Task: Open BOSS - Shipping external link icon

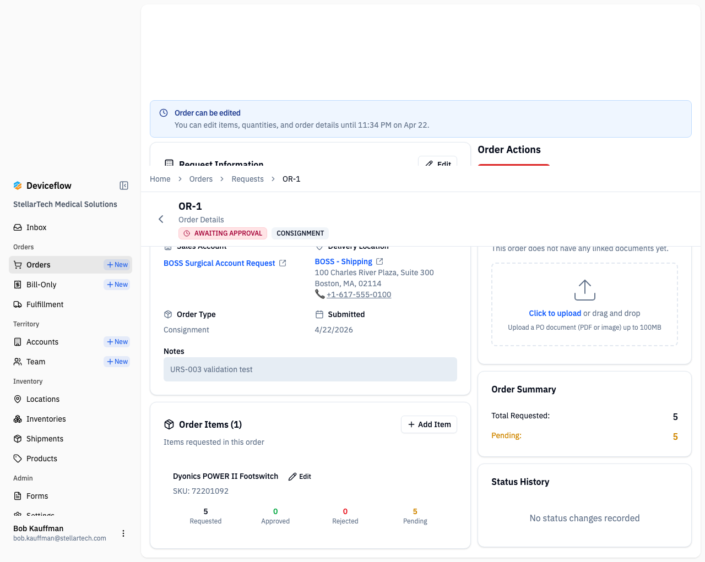Action: pos(379,261)
